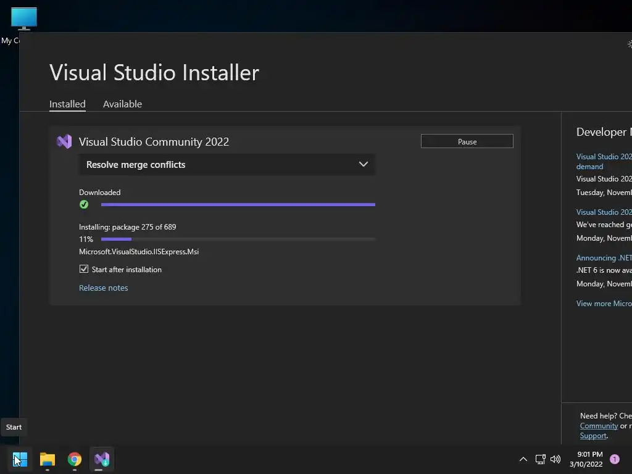Open network status tray icon
632x474 pixels.
(x=540, y=459)
